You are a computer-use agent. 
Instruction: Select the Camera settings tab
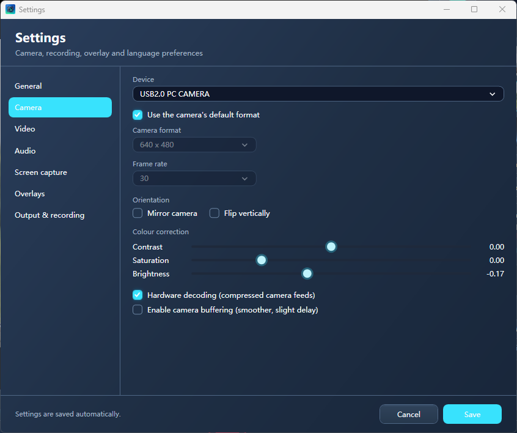pos(60,107)
